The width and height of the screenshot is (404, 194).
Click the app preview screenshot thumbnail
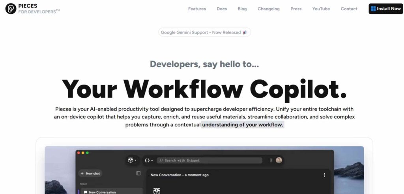[204, 170]
